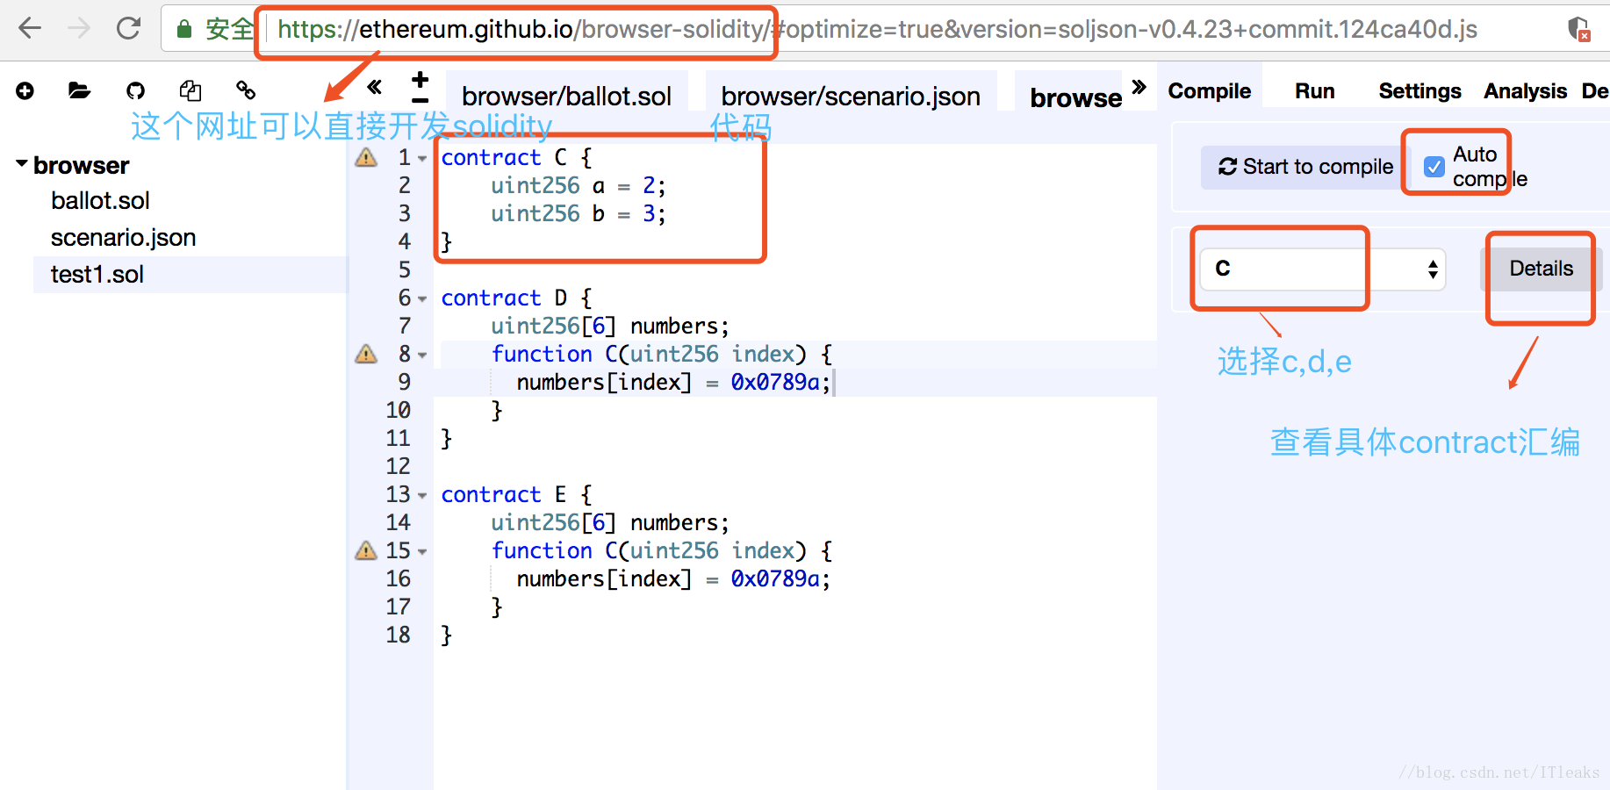Open the Settings tab

1420,90
